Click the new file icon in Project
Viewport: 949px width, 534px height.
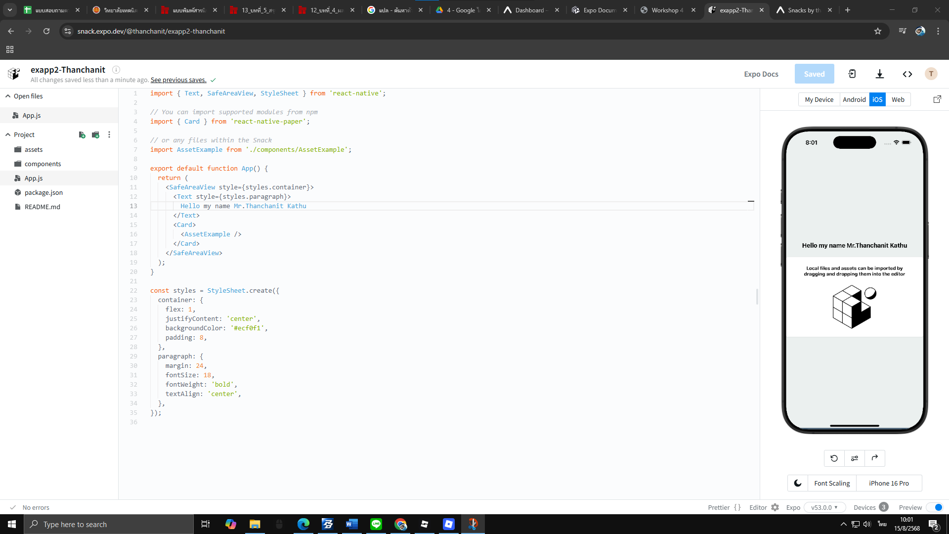82,134
